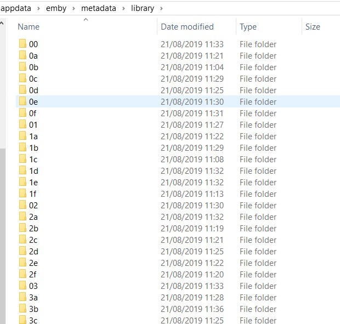The image size is (340, 324).
Task: Select the folder name 3a
Action: click(33, 297)
